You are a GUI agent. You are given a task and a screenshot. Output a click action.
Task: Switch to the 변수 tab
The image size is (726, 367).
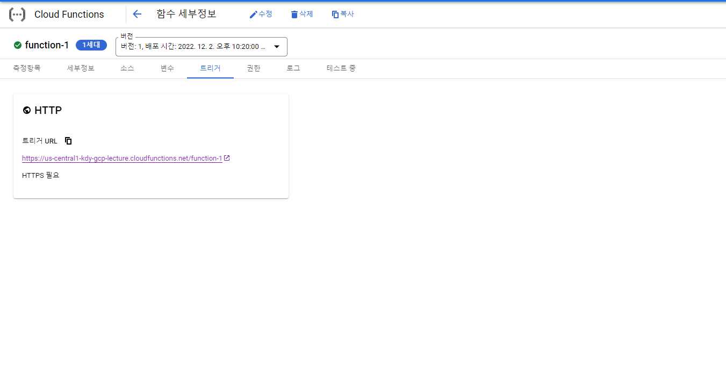[167, 68]
